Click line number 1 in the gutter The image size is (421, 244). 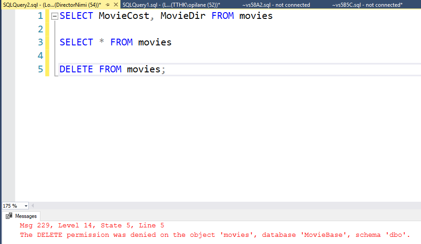click(40, 16)
